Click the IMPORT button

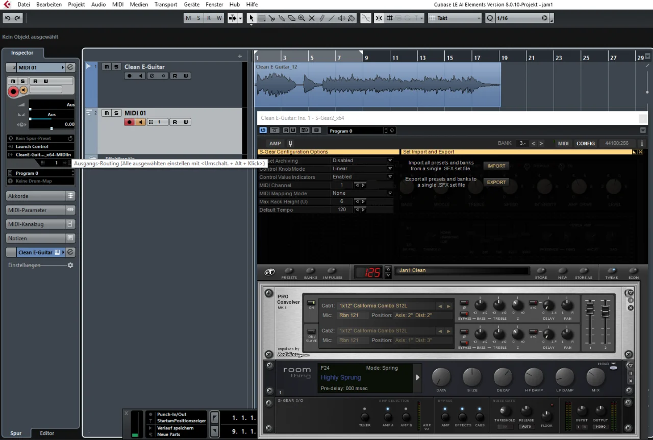pos(496,166)
